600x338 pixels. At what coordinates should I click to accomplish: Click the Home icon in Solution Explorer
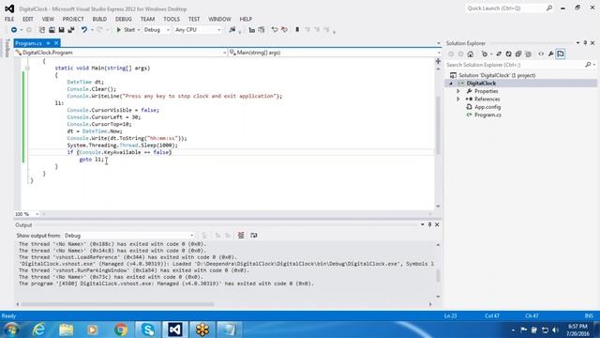click(471, 54)
